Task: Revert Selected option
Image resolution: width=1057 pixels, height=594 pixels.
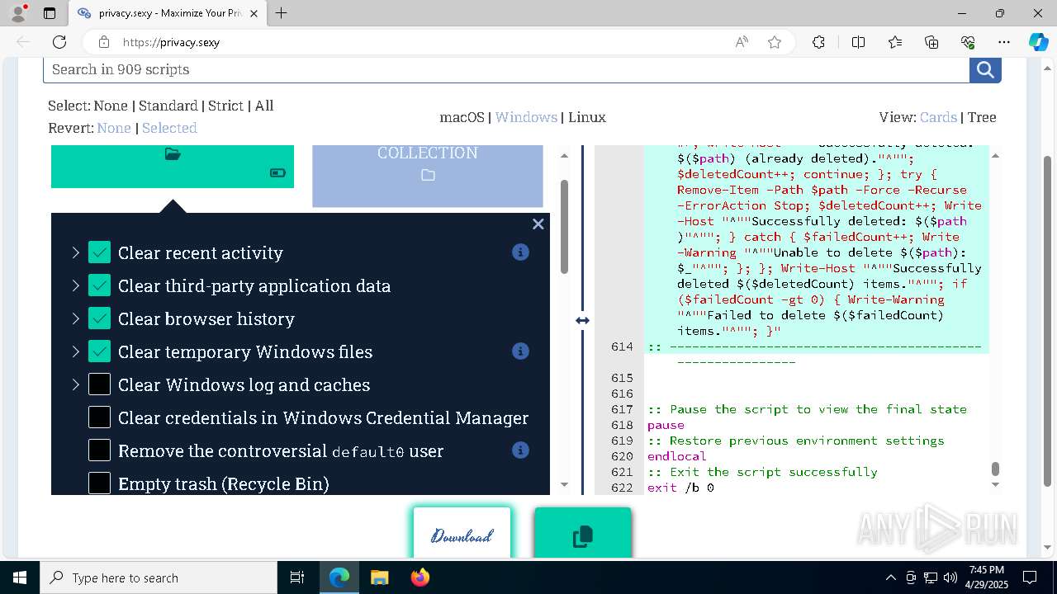Action: [169, 128]
